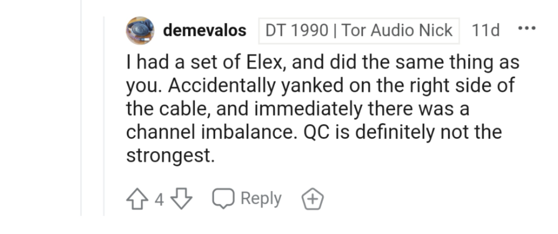Image resolution: width=558 pixels, height=234 pixels.
Task: Open the three-dot more options menu
Action: click(x=527, y=28)
